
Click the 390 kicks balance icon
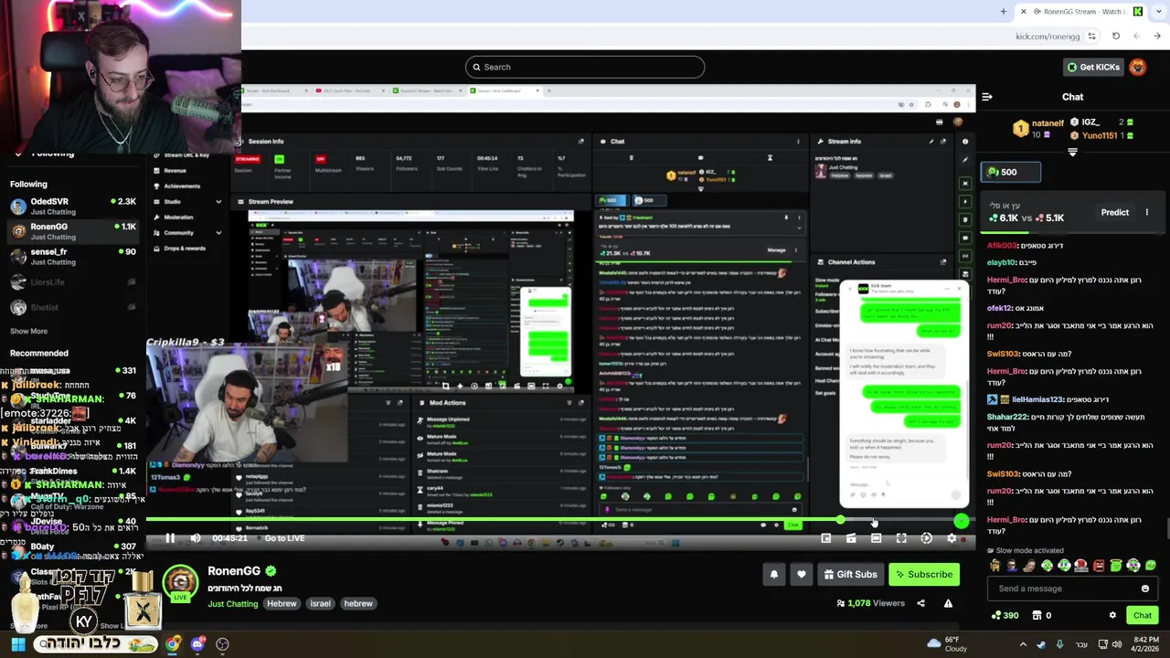coord(995,616)
